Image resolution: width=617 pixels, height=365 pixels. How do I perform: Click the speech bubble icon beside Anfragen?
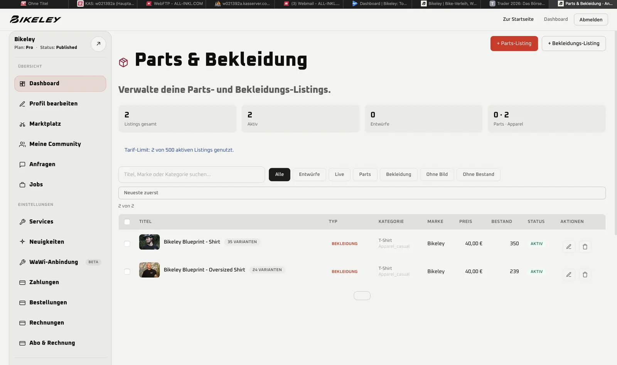[x=22, y=165]
